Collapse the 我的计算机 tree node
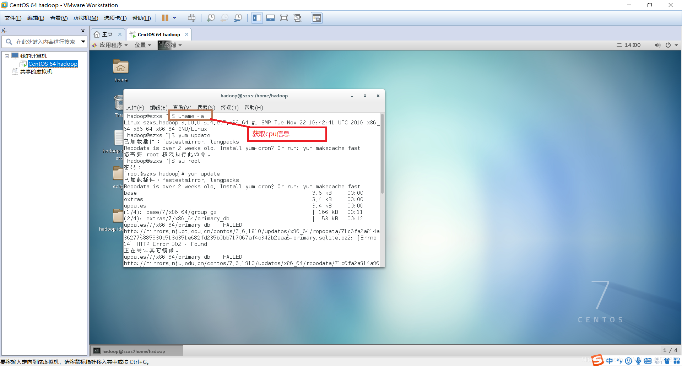 (x=7, y=56)
